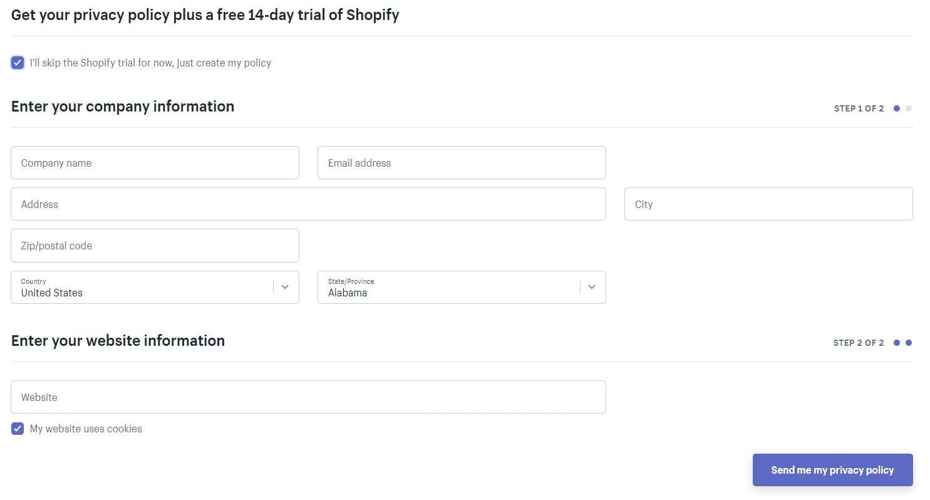Click the checkmark in the Shopify trial checkbox
Image resolution: width=930 pixels, height=500 pixels.
(x=17, y=63)
